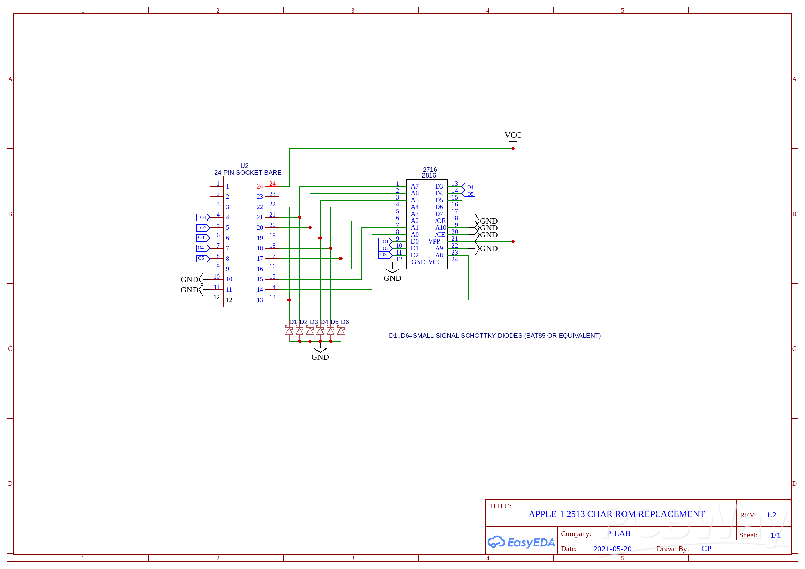
Task: Select the O4 net flag beside 2716 D3
Action: (x=468, y=187)
